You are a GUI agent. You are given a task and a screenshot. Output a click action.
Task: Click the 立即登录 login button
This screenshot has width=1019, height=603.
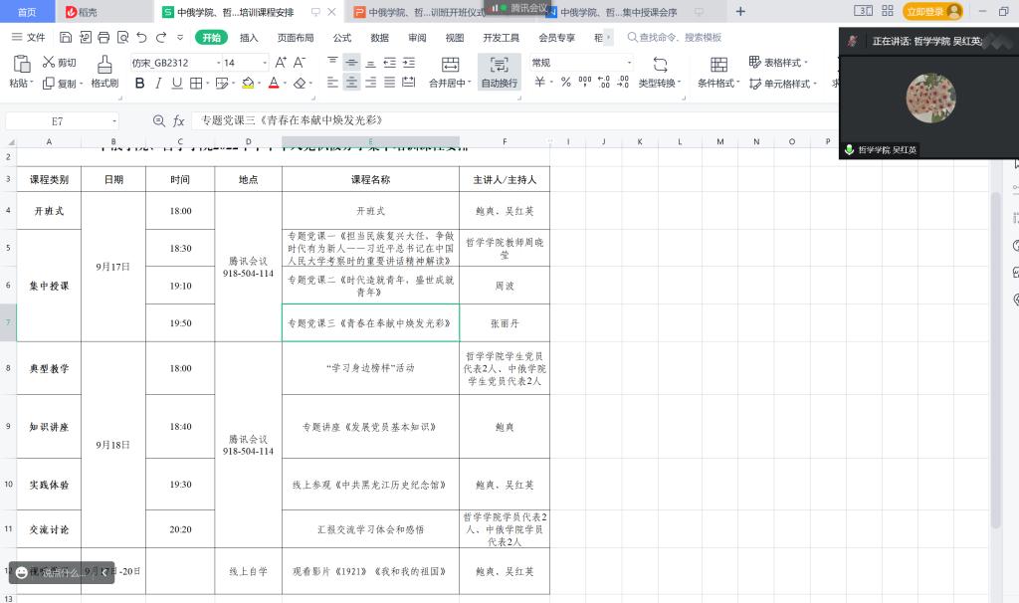(932, 12)
